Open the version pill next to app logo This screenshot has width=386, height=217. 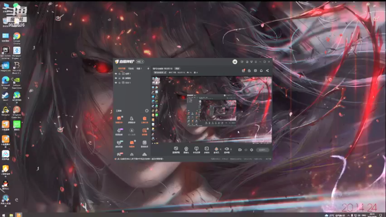(140, 62)
